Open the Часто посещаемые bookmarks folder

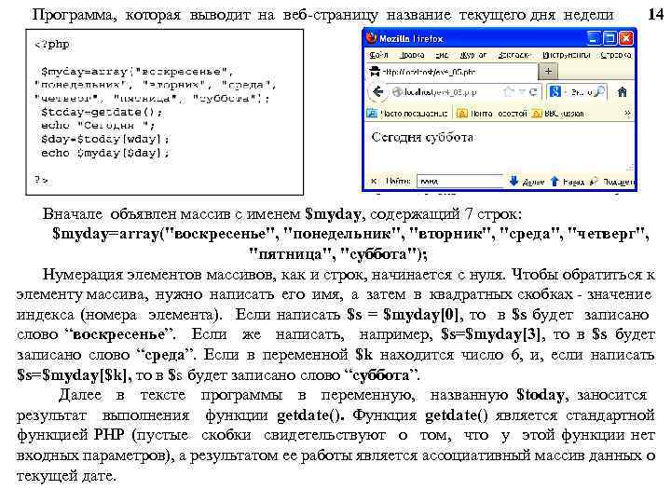407,114
